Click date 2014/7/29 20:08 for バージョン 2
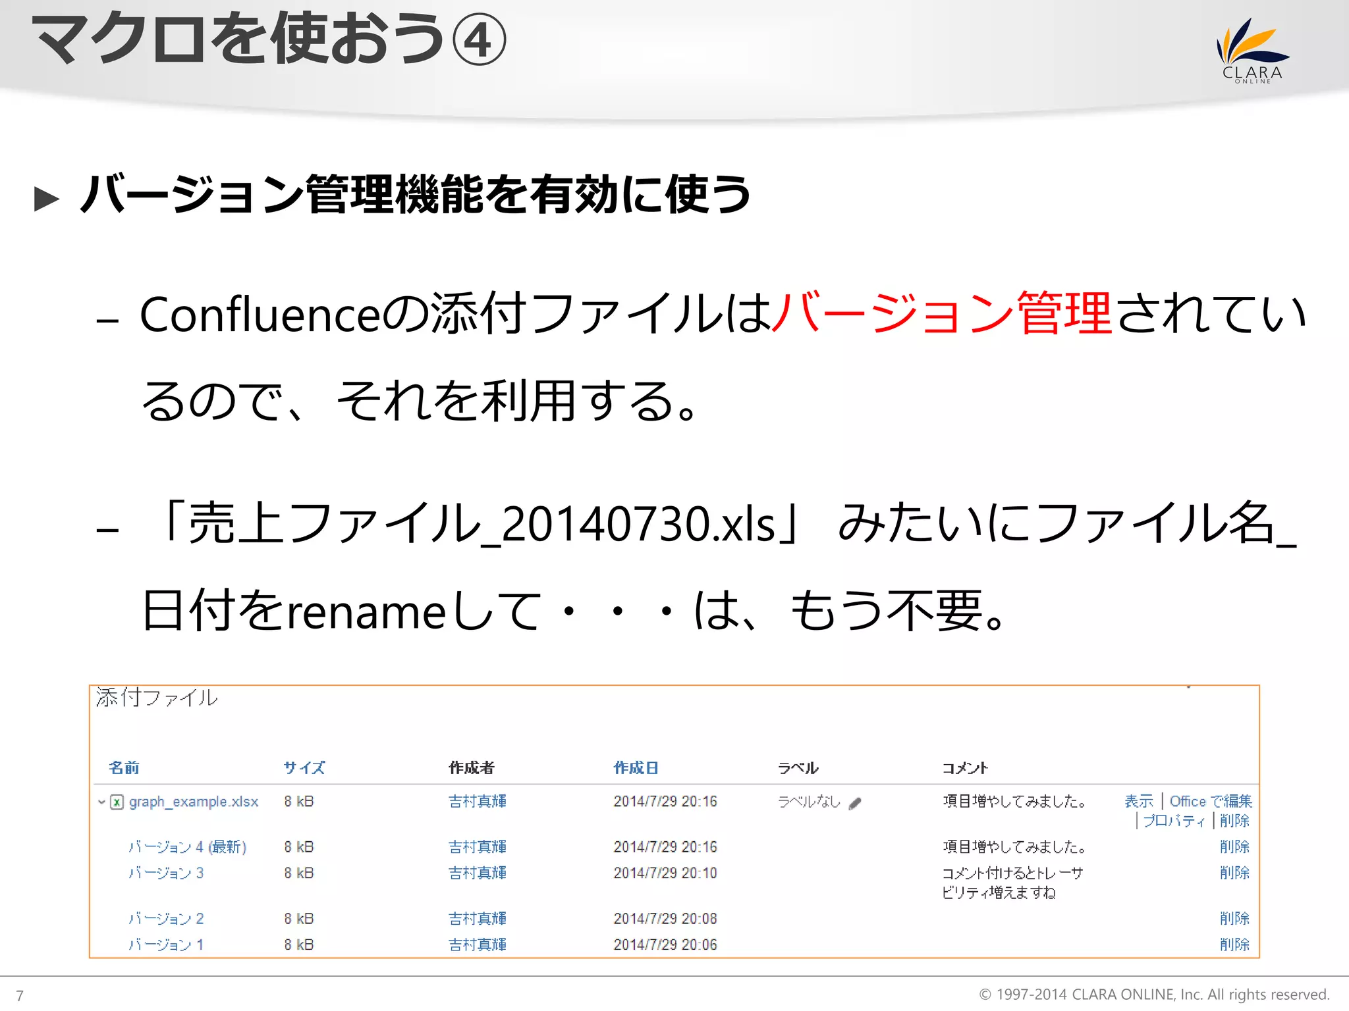The width and height of the screenshot is (1349, 1011). point(665,919)
